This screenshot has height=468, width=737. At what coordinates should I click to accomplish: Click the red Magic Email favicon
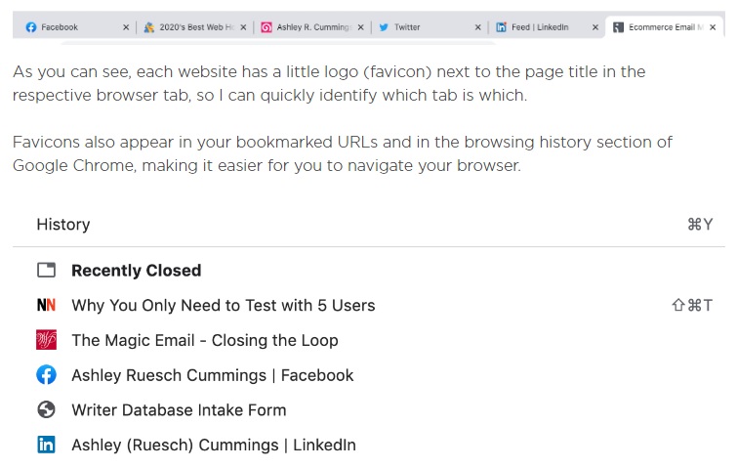46,340
